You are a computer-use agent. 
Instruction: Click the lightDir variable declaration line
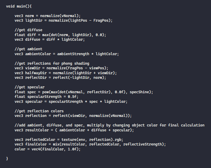coord(64,20)
